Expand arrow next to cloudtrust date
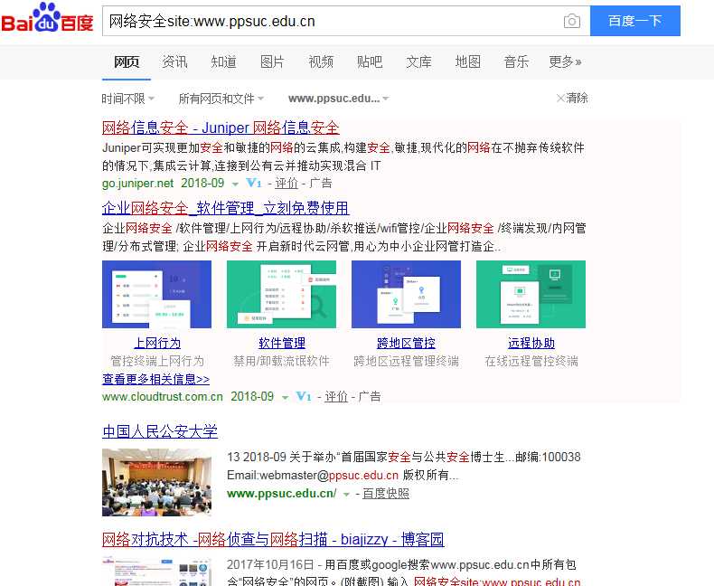The width and height of the screenshot is (714, 586). (285, 398)
